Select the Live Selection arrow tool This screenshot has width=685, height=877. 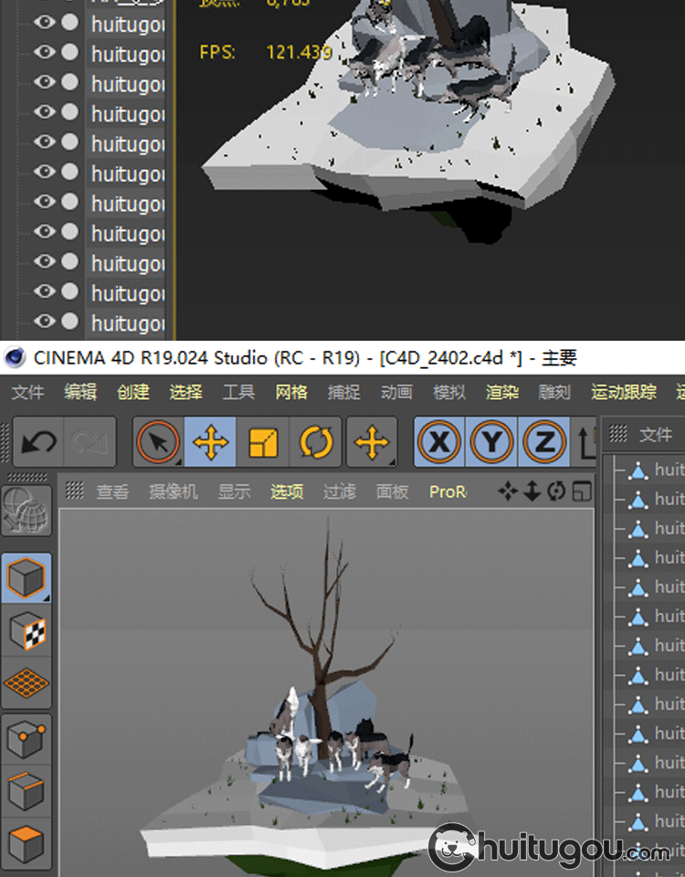[x=158, y=443]
